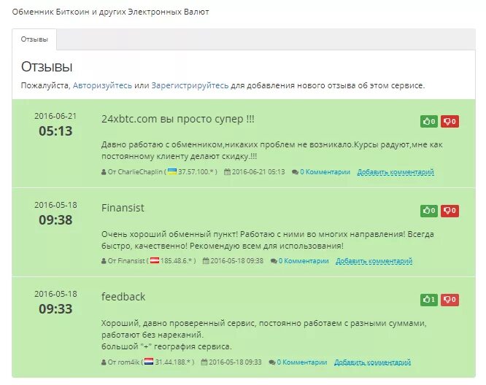Click the user icon beside От Finansist
The height and width of the screenshot is (385, 486).
104,261
